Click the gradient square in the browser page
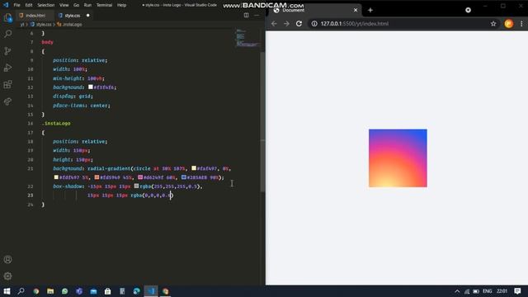 click(398, 158)
